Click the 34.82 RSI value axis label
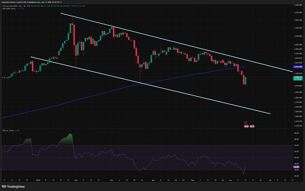This screenshot has height=191, width=305. point(296,167)
